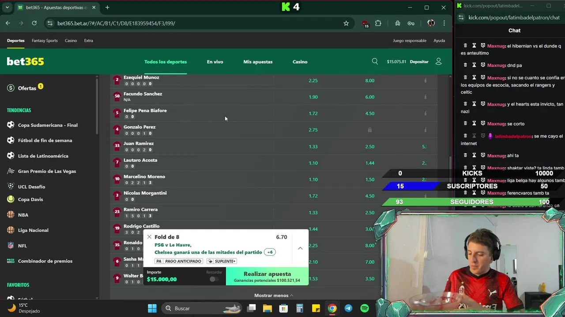This screenshot has height=317, width=565.
Task: Toggle the Recordar switch in the bet slip
Action: [x=214, y=279]
